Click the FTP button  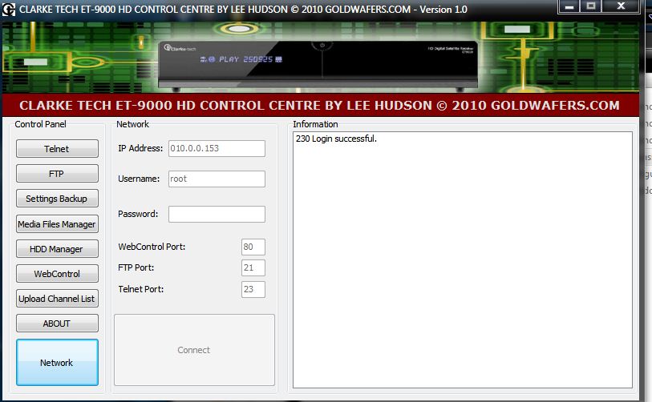coord(57,174)
